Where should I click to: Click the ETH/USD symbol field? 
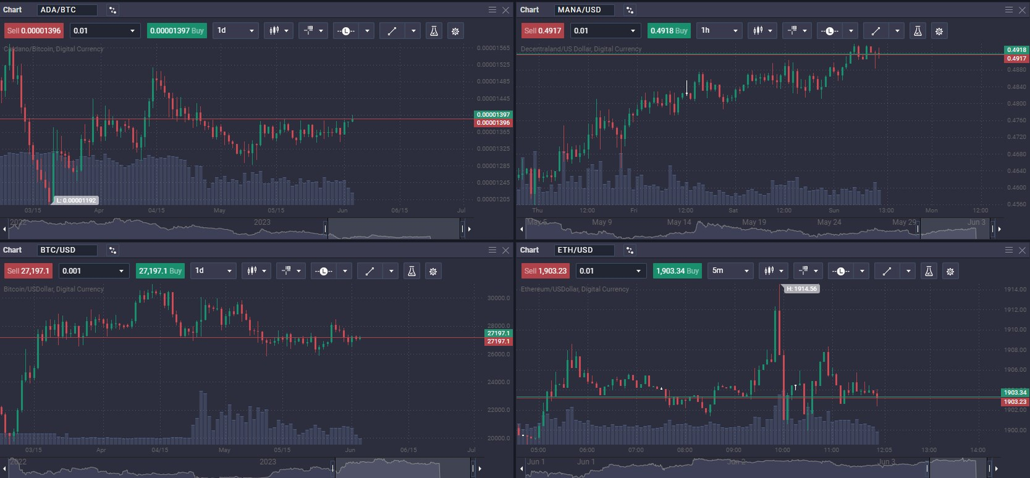[x=584, y=250]
